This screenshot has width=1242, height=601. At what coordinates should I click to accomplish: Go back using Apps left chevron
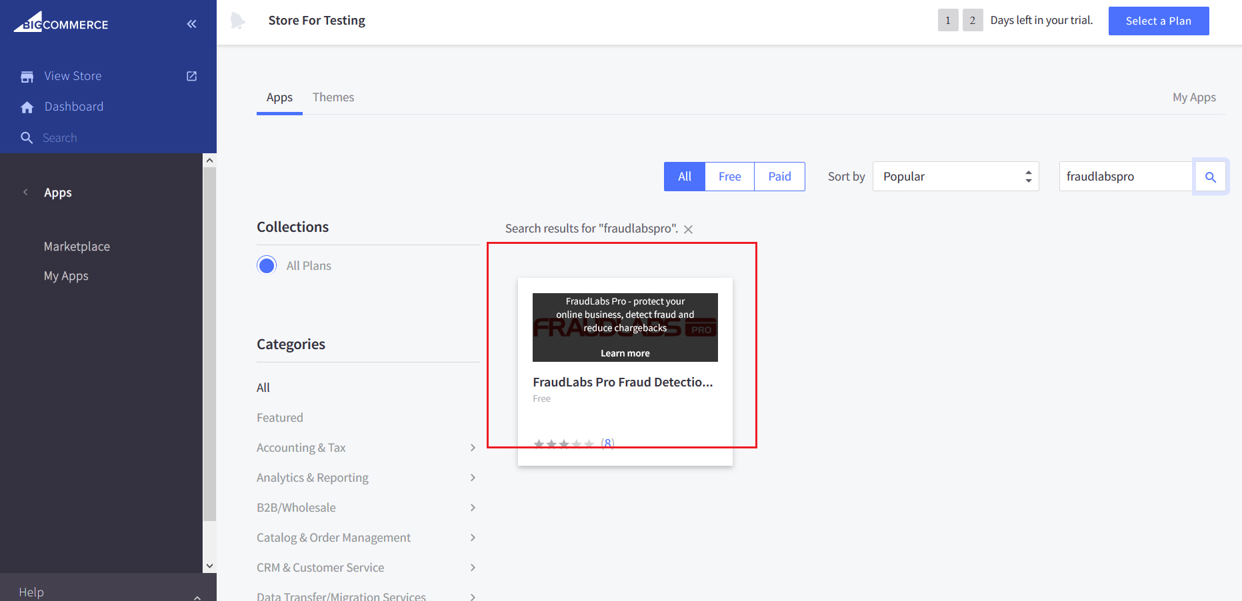(25, 193)
